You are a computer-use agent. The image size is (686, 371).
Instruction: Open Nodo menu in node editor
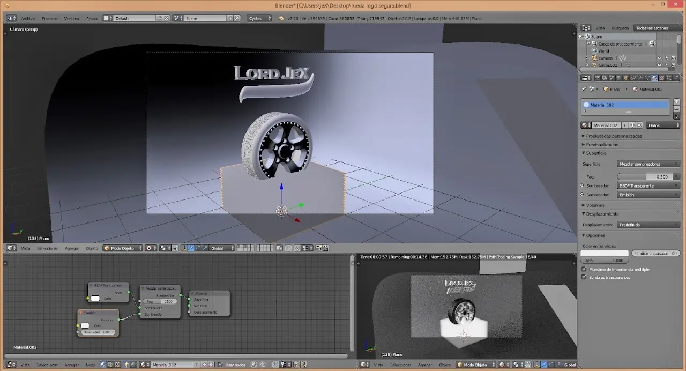coord(90,365)
